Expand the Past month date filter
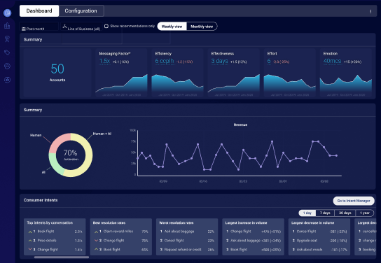 click(x=39, y=27)
